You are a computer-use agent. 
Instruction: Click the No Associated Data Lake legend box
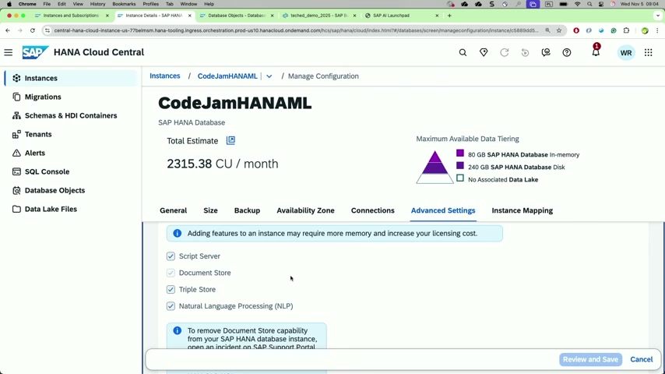pos(460,178)
